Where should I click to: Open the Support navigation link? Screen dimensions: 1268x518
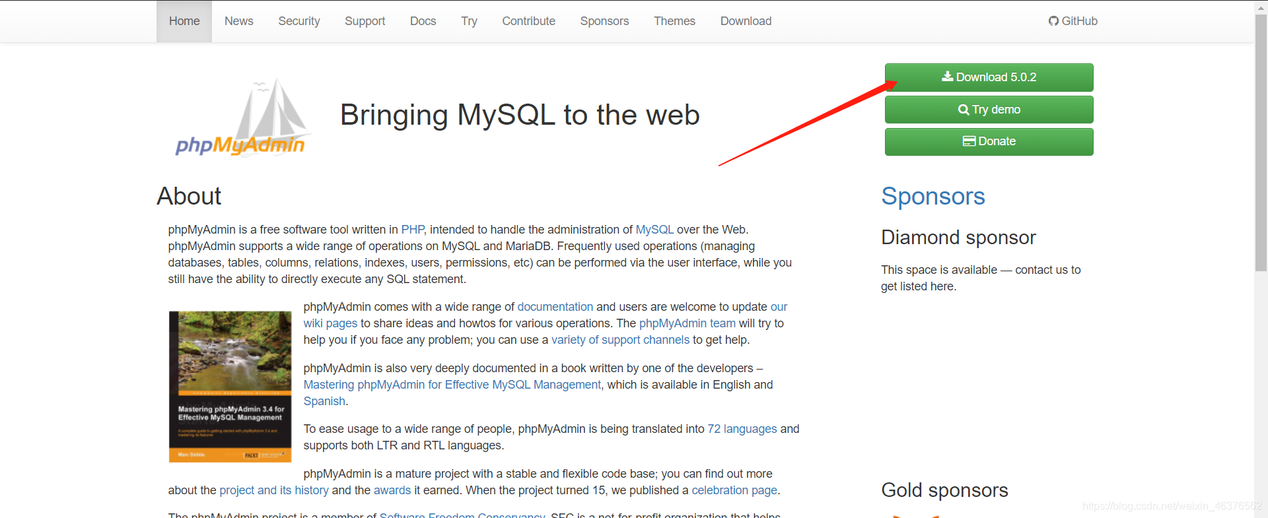tap(365, 21)
